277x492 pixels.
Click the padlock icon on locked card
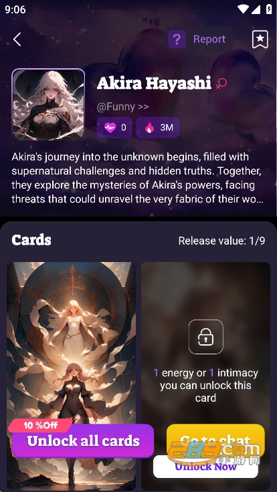(205, 337)
